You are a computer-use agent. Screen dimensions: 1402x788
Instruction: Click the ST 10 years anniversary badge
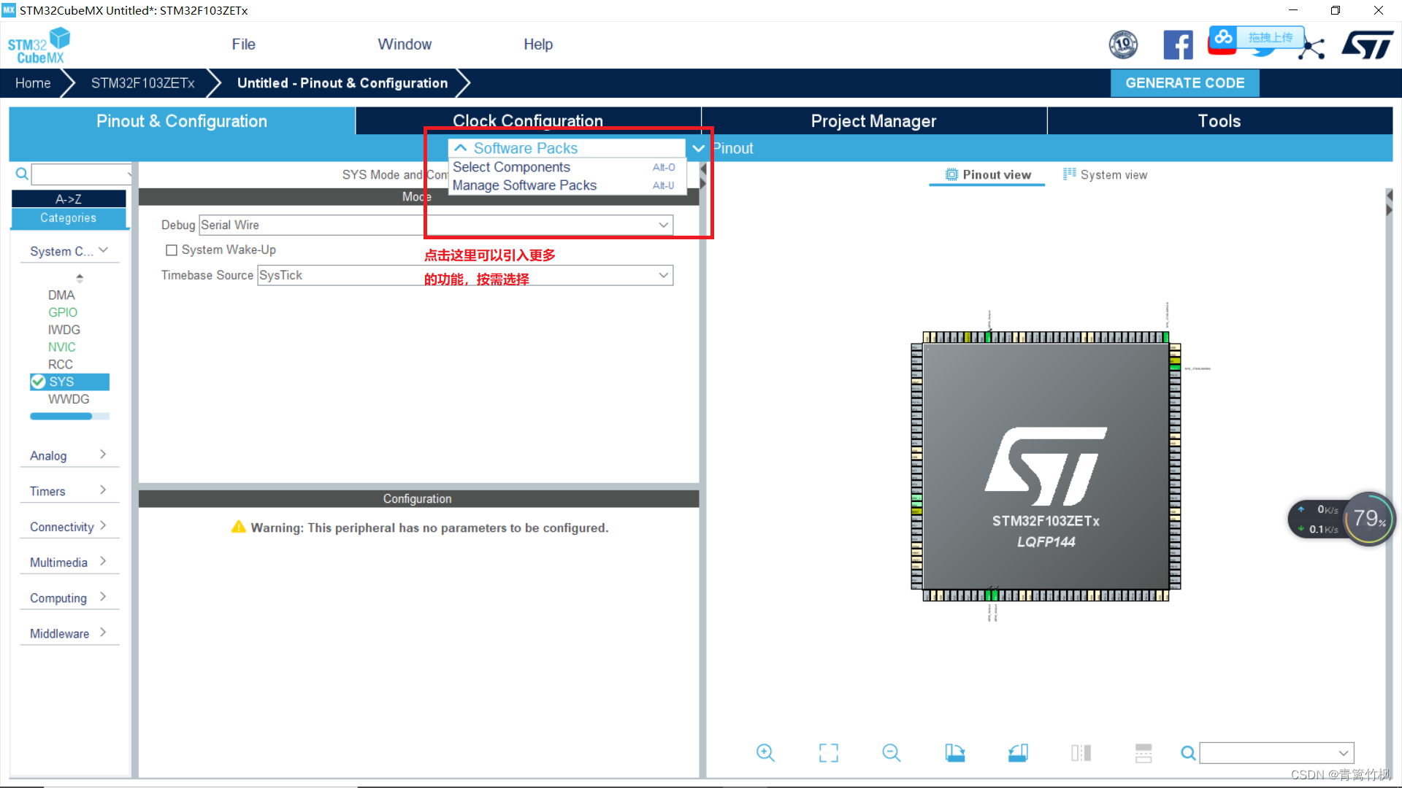(x=1123, y=45)
